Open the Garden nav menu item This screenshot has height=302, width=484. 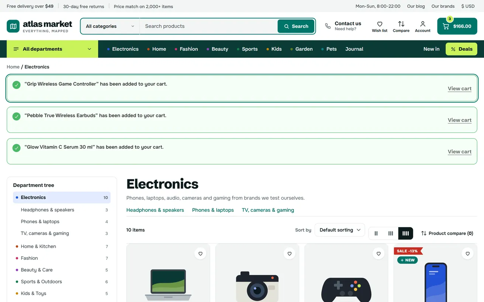pos(301,49)
